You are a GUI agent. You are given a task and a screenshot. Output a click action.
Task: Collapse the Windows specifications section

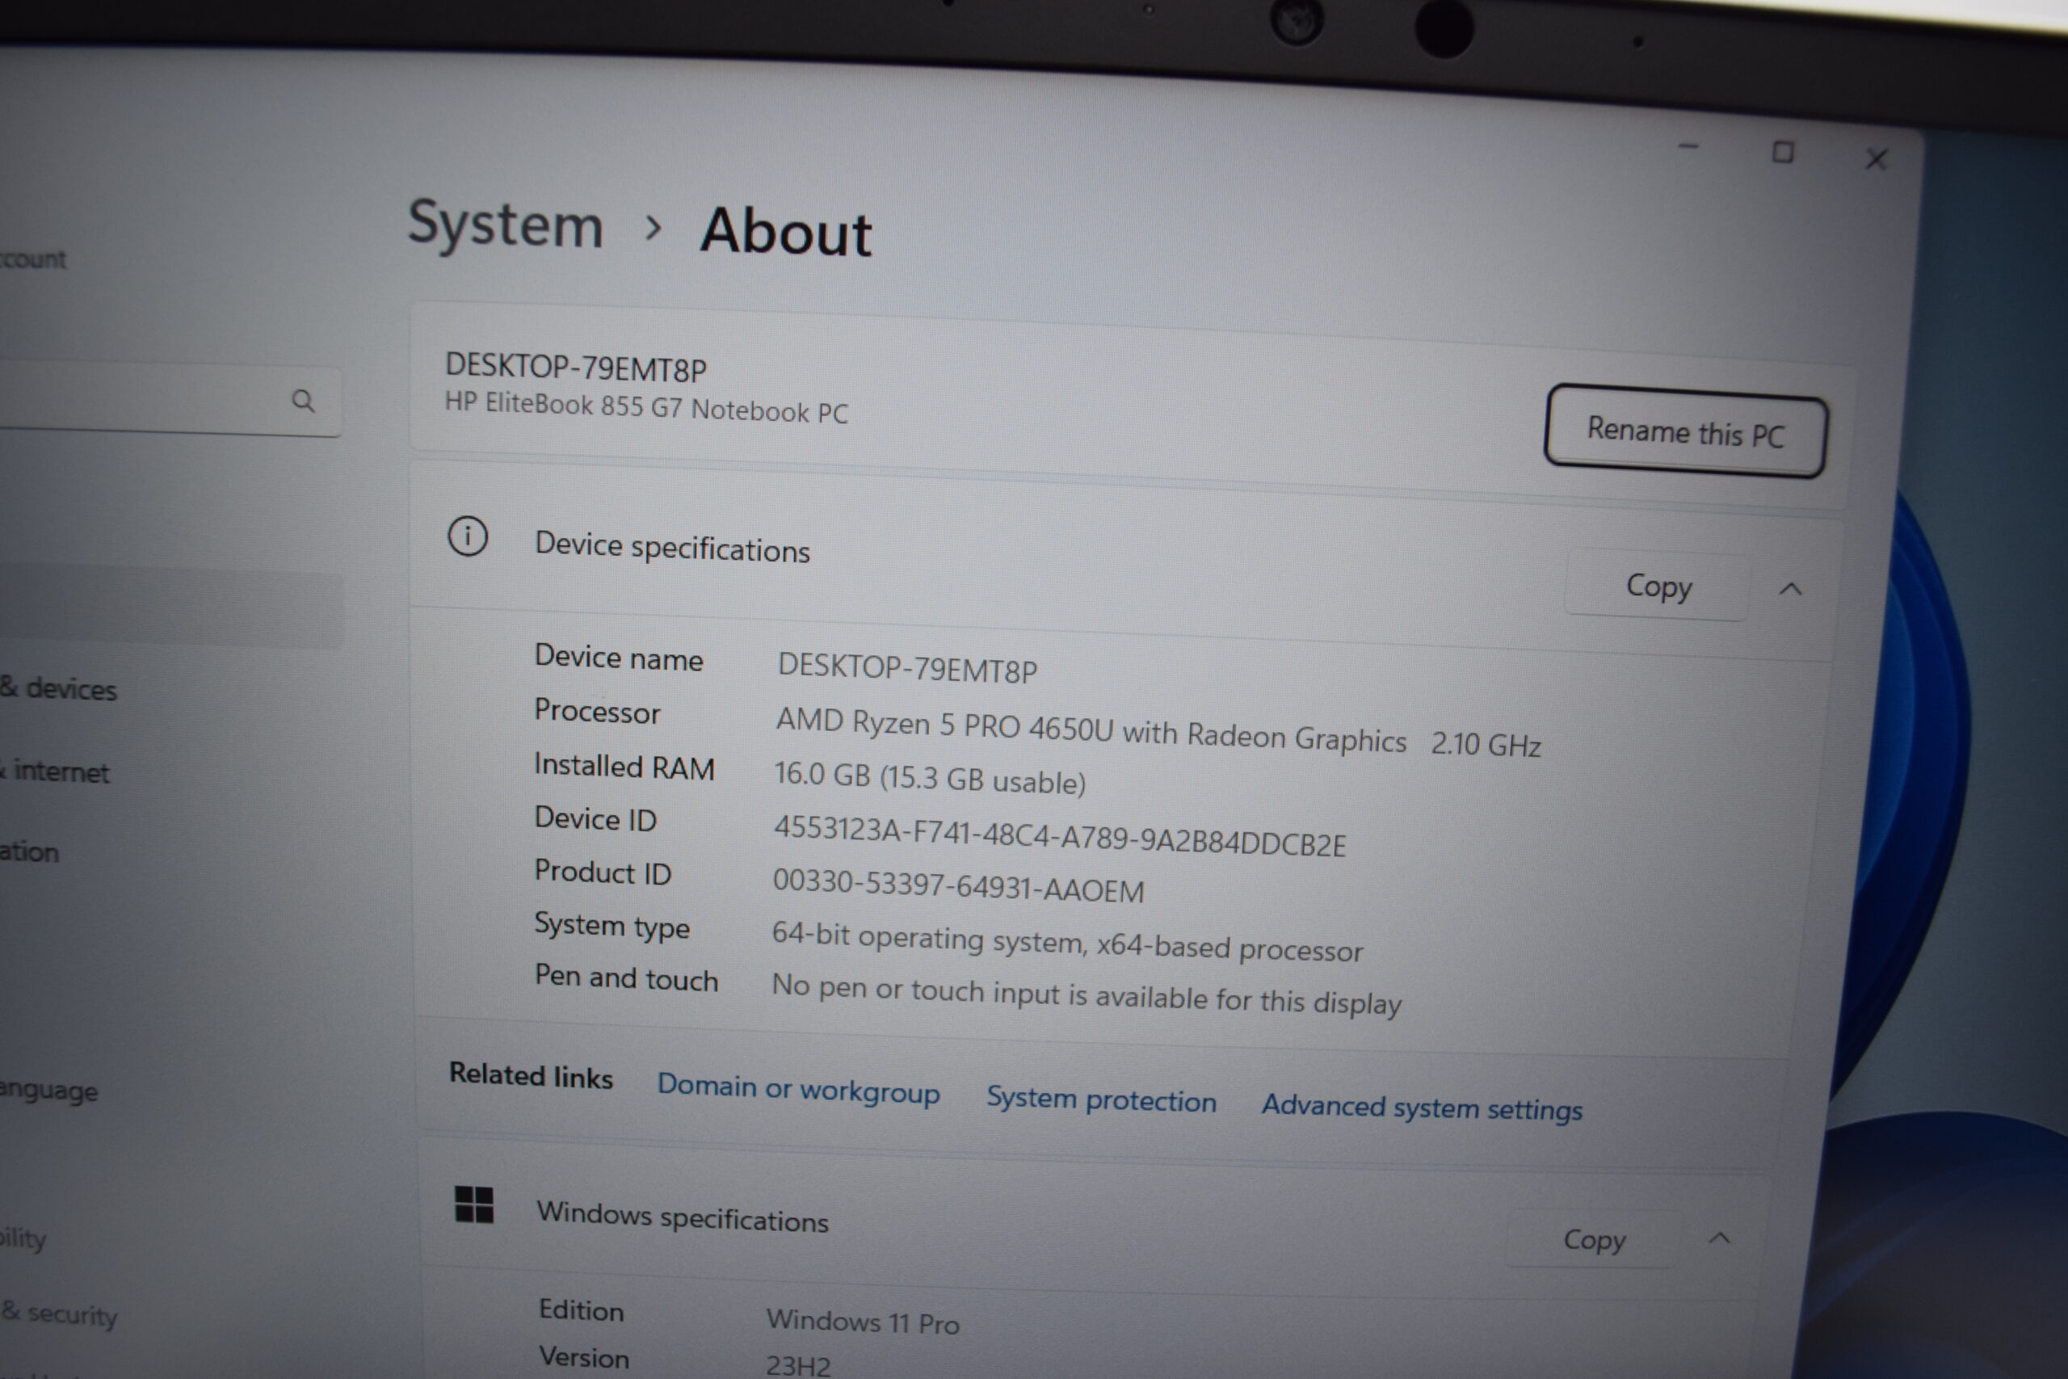pyautogui.click(x=1719, y=1239)
